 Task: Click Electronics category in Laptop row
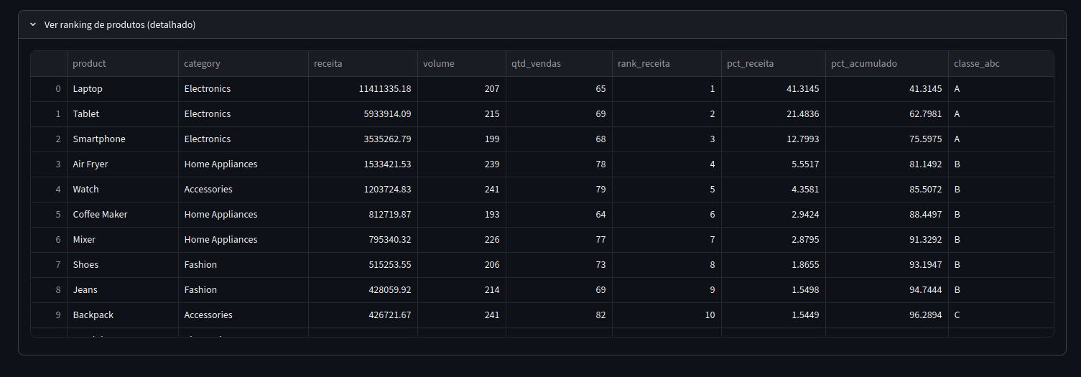click(x=243, y=89)
